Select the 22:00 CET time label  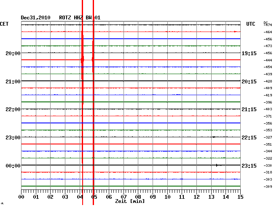(13, 109)
